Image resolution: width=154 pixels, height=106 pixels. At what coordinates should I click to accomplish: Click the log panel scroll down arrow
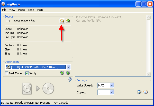coord(148,74)
